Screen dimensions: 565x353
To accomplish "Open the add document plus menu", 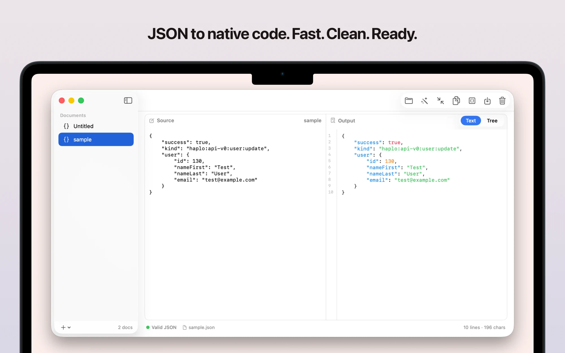I will [x=66, y=327].
